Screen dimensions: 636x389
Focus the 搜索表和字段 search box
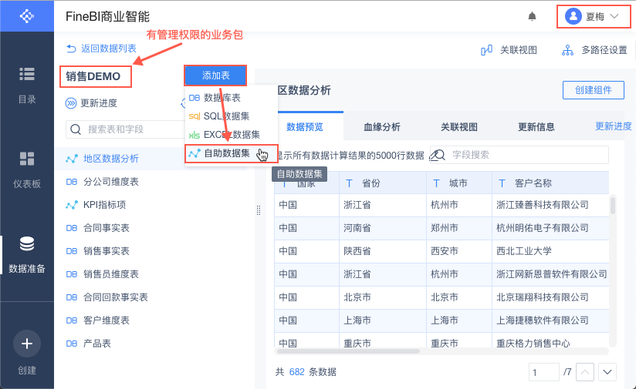pyautogui.click(x=126, y=129)
